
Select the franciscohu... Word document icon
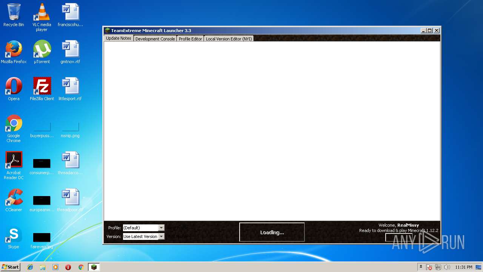click(70, 15)
